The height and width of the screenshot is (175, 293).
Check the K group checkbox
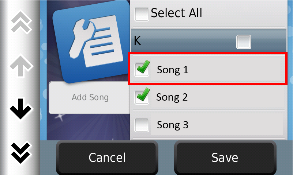click(x=244, y=42)
